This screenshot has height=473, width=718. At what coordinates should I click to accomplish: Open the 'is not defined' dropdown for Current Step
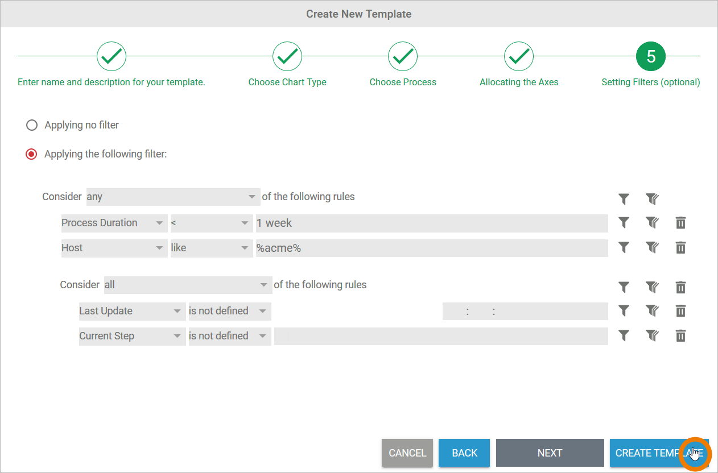(229, 336)
